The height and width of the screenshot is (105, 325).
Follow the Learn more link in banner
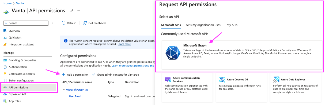point(124,44)
